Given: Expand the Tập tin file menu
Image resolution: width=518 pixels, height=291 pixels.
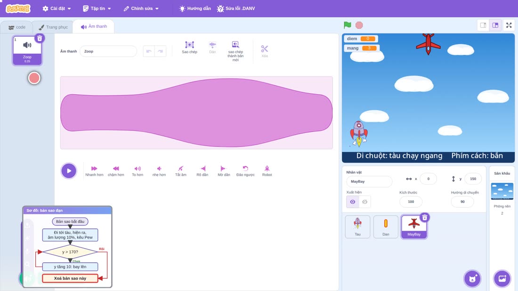Looking at the screenshot, I should (x=97, y=8).
